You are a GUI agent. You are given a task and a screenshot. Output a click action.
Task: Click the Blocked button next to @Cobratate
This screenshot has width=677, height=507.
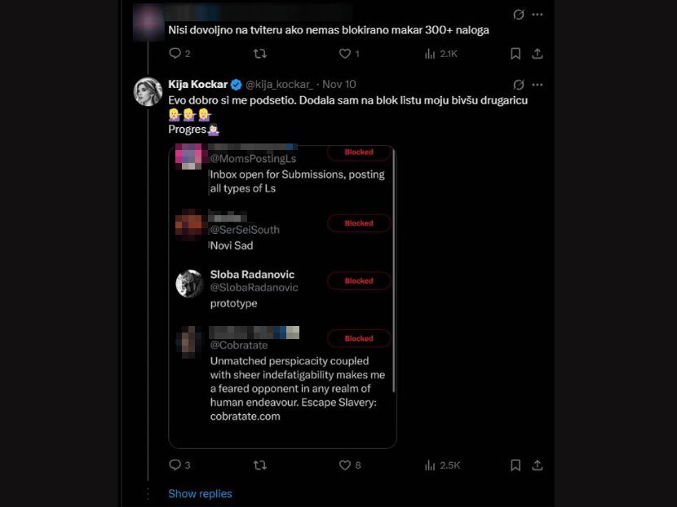pos(359,338)
